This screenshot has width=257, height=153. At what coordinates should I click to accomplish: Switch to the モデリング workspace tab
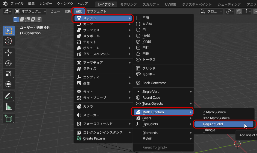(129, 4)
